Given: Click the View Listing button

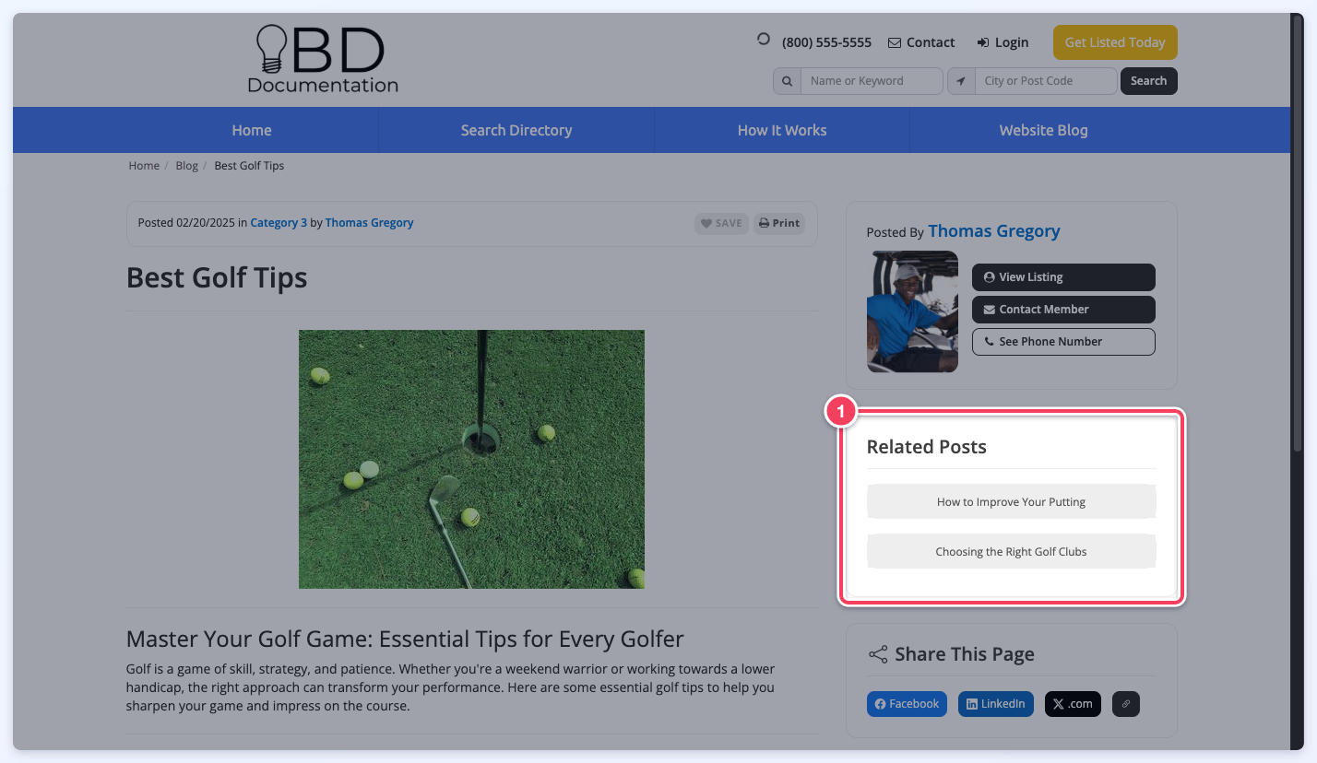Looking at the screenshot, I should [1063, 277].
